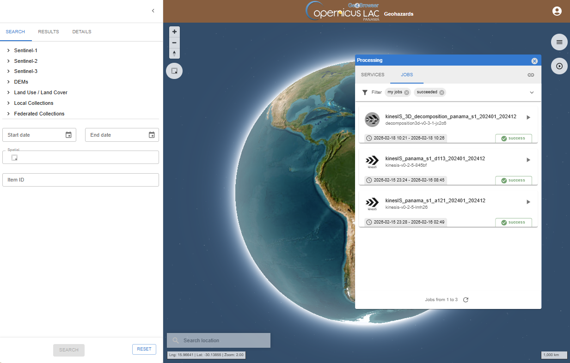Viewport: 570px width, 363px height.
Task: Click into the Item ID input field
Action: point(80,180)
